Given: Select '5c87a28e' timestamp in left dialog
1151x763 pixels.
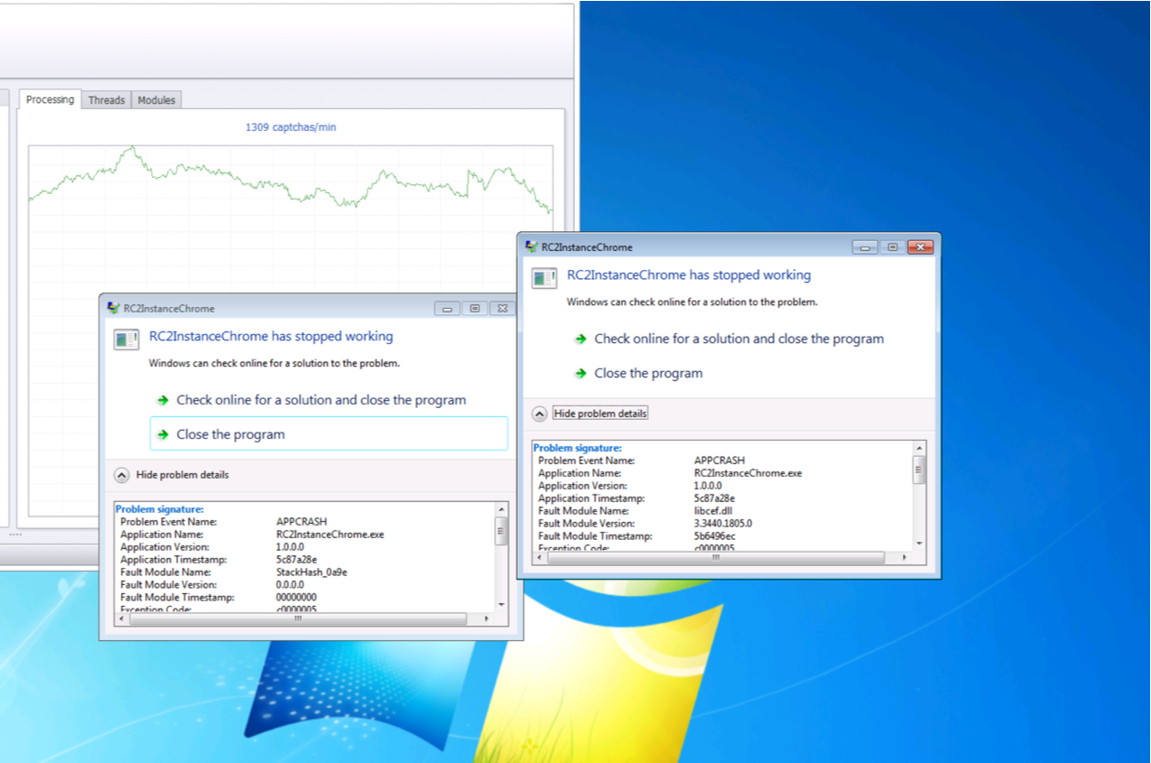Looking at the screenshot, I should (296, 560).
